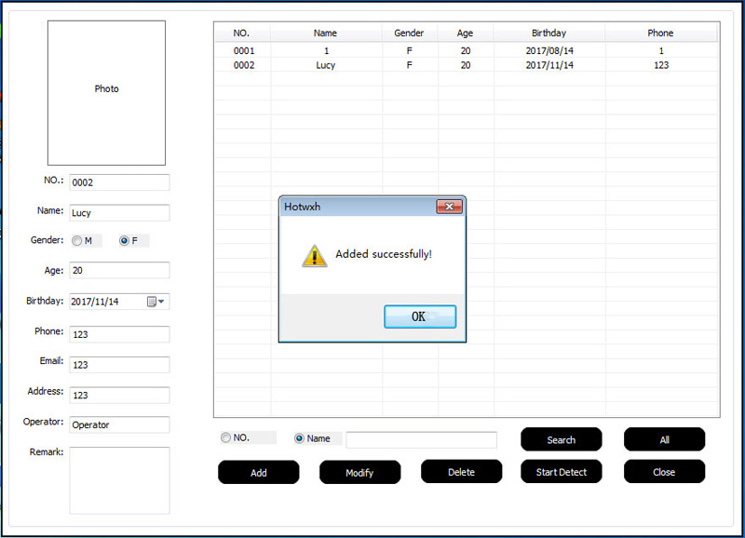Select table row 0002

(467, 65)
